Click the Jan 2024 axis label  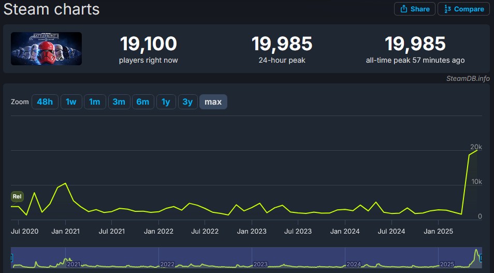click(345, 232)
